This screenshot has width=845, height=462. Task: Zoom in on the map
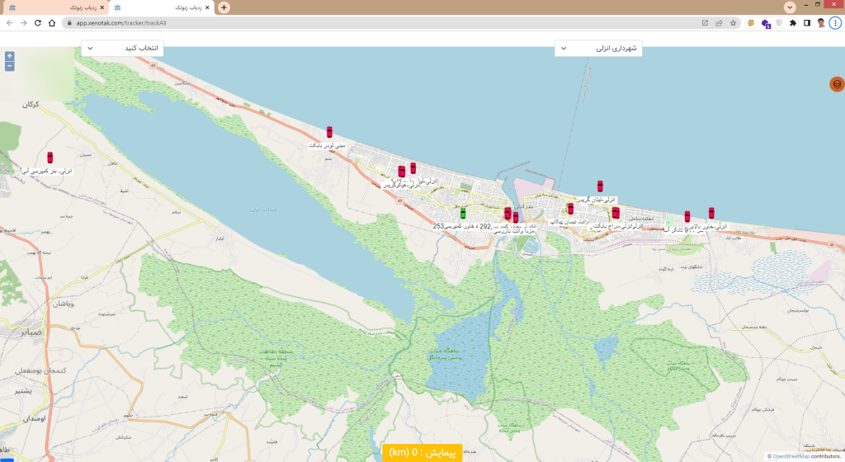pos(9,56)
